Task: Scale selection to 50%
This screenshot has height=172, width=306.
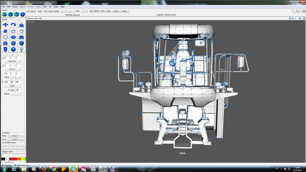Action: [x=91, y=11]
